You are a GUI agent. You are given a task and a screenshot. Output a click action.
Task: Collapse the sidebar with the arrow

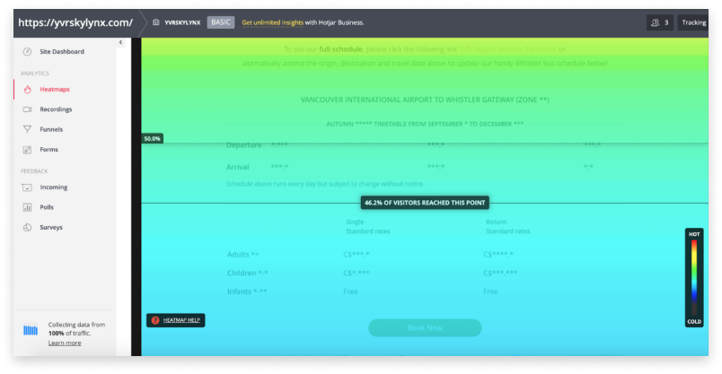pyautogui.click(x=120, y=42)
